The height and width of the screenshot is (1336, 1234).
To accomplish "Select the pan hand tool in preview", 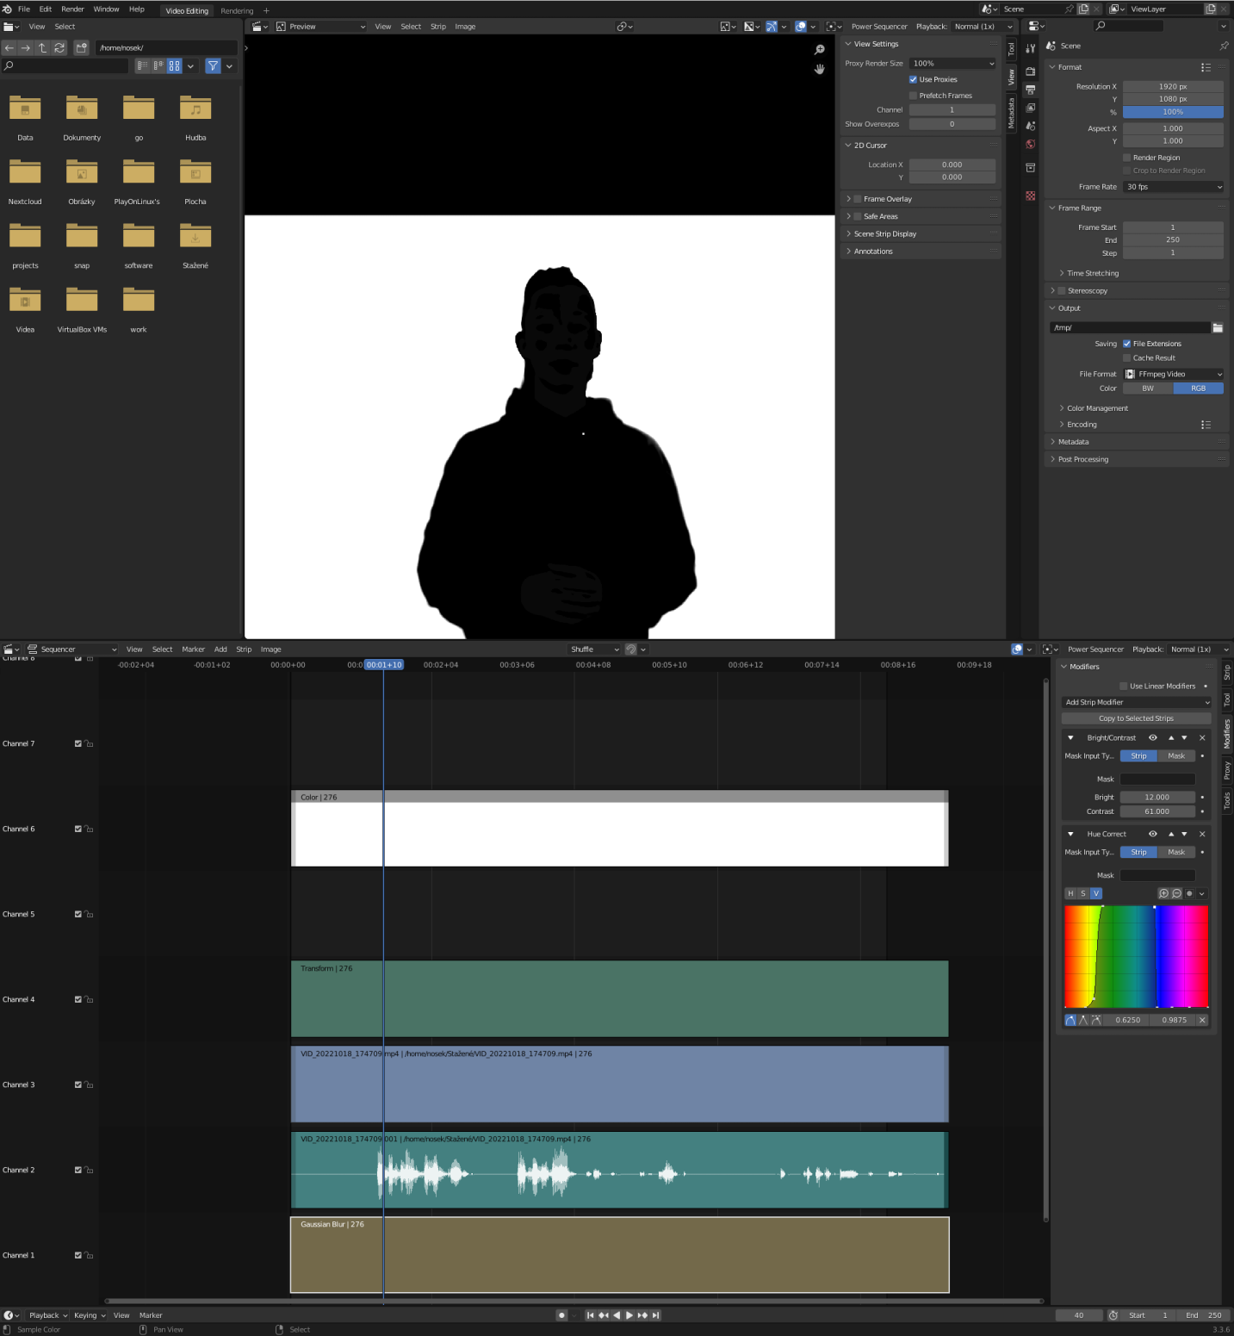I will point(819,69).
